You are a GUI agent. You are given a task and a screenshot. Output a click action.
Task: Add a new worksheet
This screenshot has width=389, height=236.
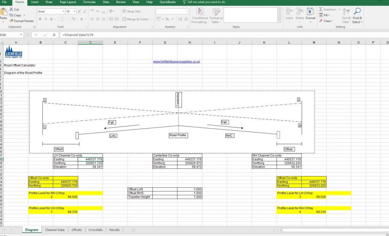[133, 230]
